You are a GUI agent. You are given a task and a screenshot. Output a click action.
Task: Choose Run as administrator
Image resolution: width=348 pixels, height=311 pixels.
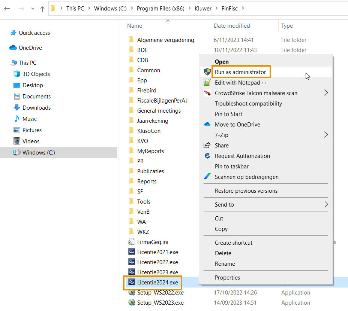pyautogui.click(x=240, y=72)
